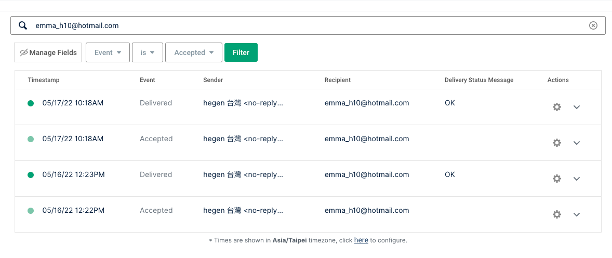This screenshot has width=612, height=258.
Task: Click the search magnifier icon
Action: (23, 25)
